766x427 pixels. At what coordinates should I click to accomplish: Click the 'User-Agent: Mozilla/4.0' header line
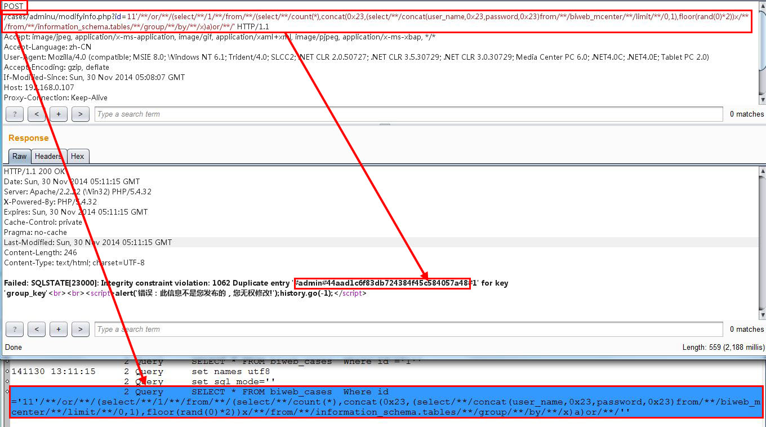pos(356,57)
